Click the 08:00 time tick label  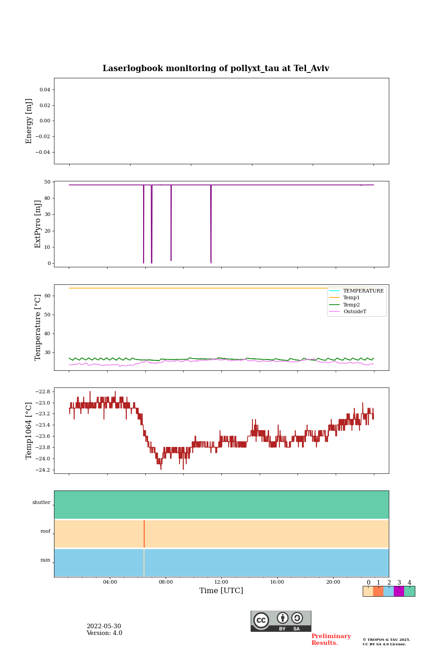tap(166, 582)
